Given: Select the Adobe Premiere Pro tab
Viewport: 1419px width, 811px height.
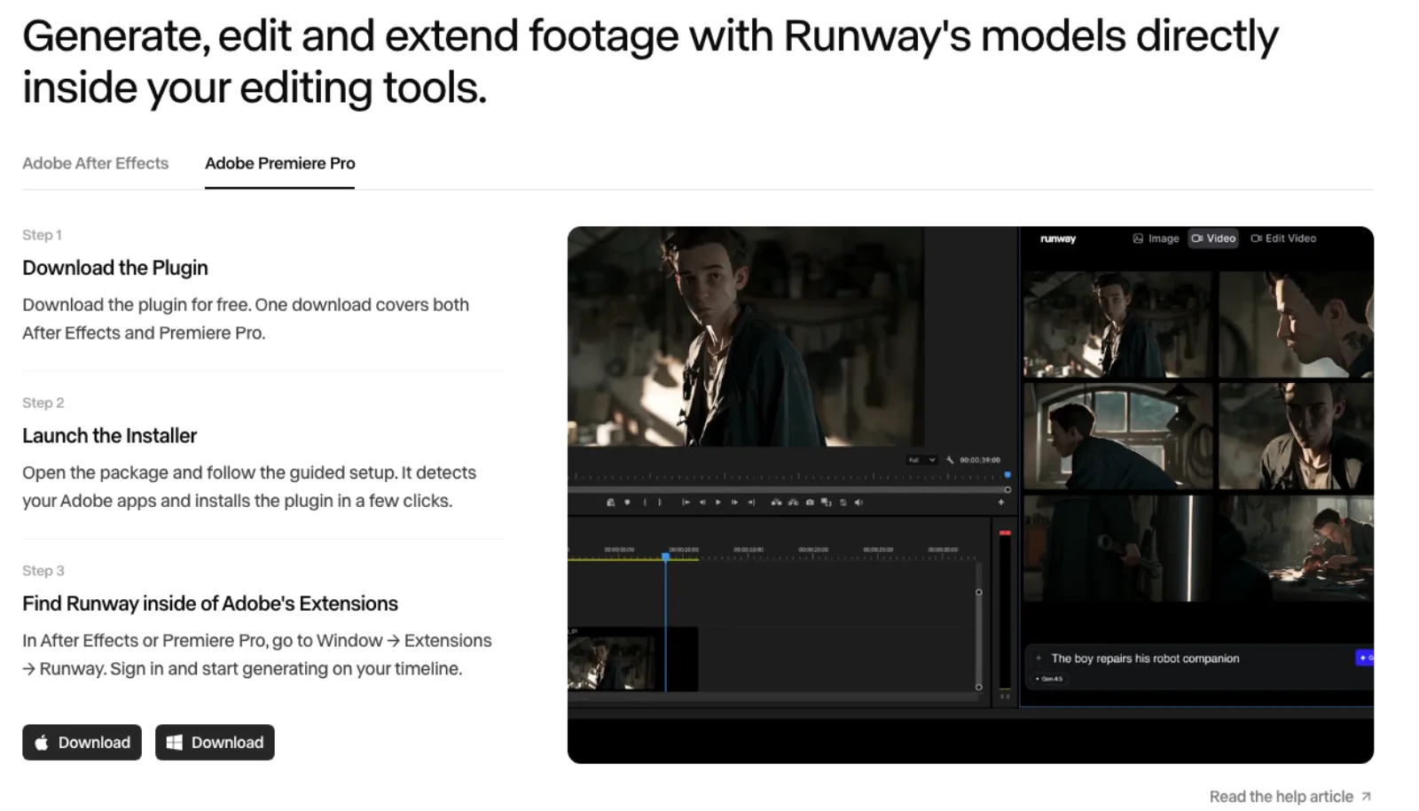Looking at the screenshot, I should click(x=279, y=163).
